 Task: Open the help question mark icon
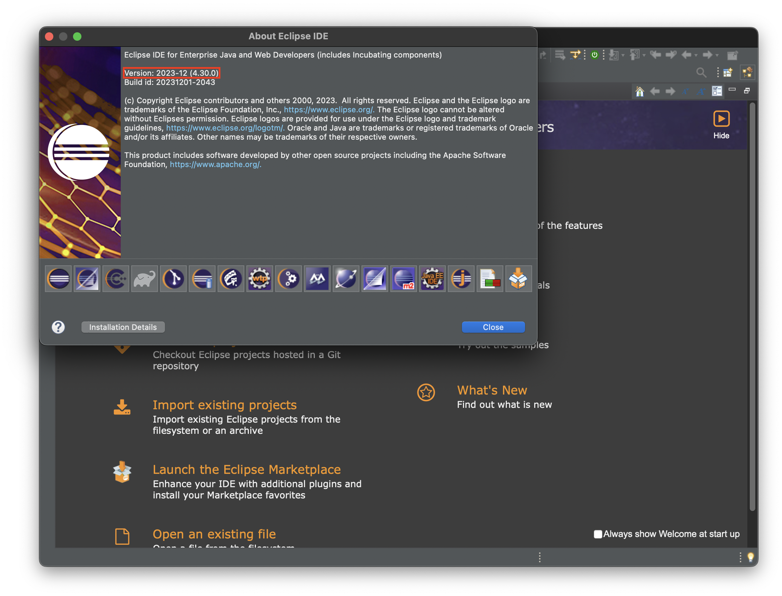pyautogui.click(x=58, y=327)
